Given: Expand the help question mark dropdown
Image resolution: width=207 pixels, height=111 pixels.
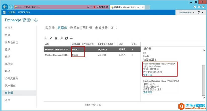Looking at the screenshot, I should pyautogui.click(x=200, y=13).
